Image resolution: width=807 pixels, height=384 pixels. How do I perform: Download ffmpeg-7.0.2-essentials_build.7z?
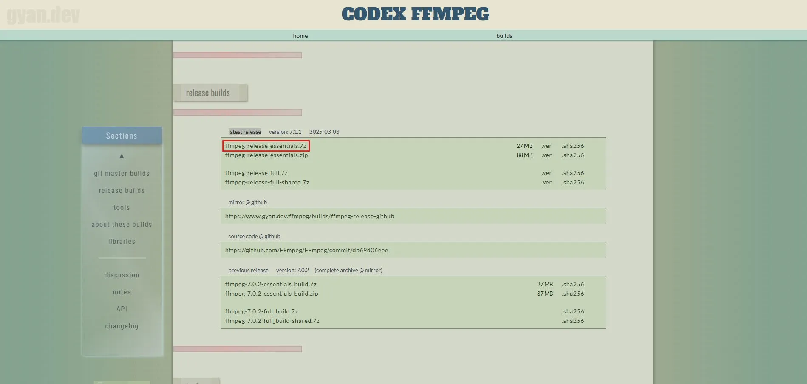click(271, 284)
